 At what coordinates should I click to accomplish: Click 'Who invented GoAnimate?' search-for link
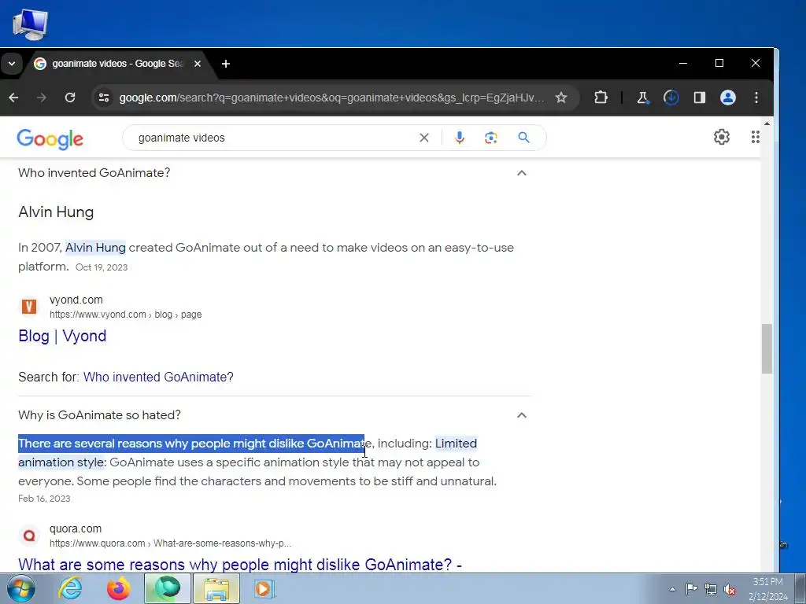pyautogui.click(x=158, y=377)
